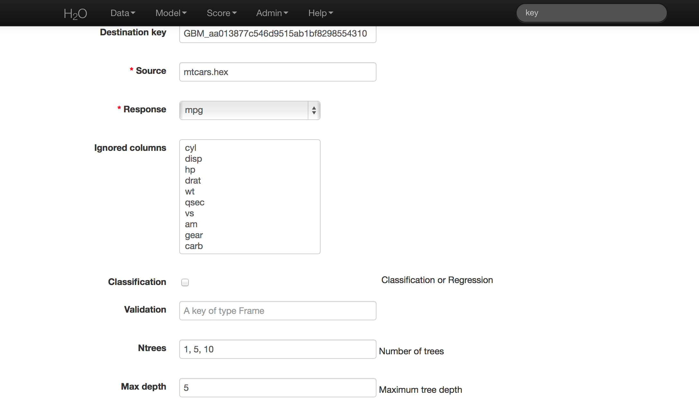Select gear in Ignored columns
Viewport: 699px width, 414px height.
pos(194,235)
